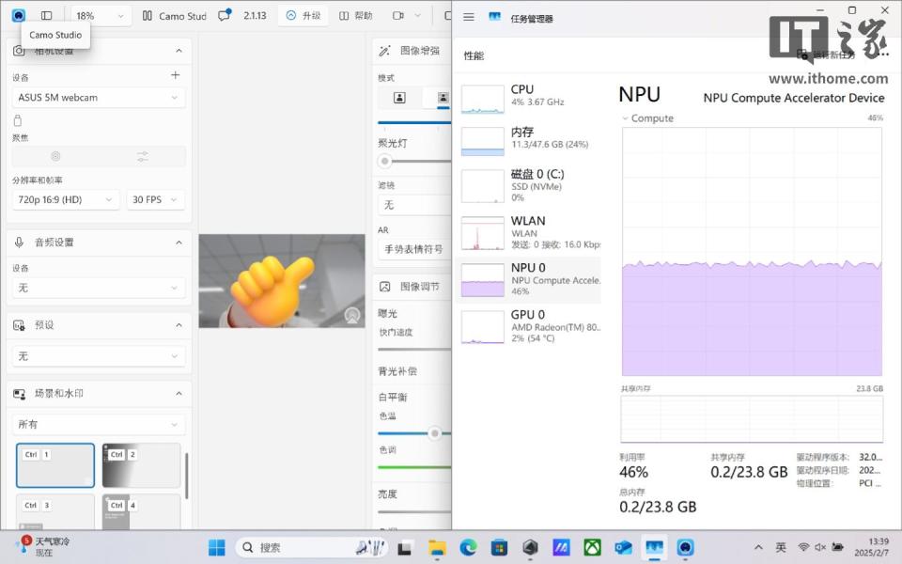The height and width of the screenshot is (564, 902).
Task: Click the 升级 upgrade button
Action: coord(302,15)
